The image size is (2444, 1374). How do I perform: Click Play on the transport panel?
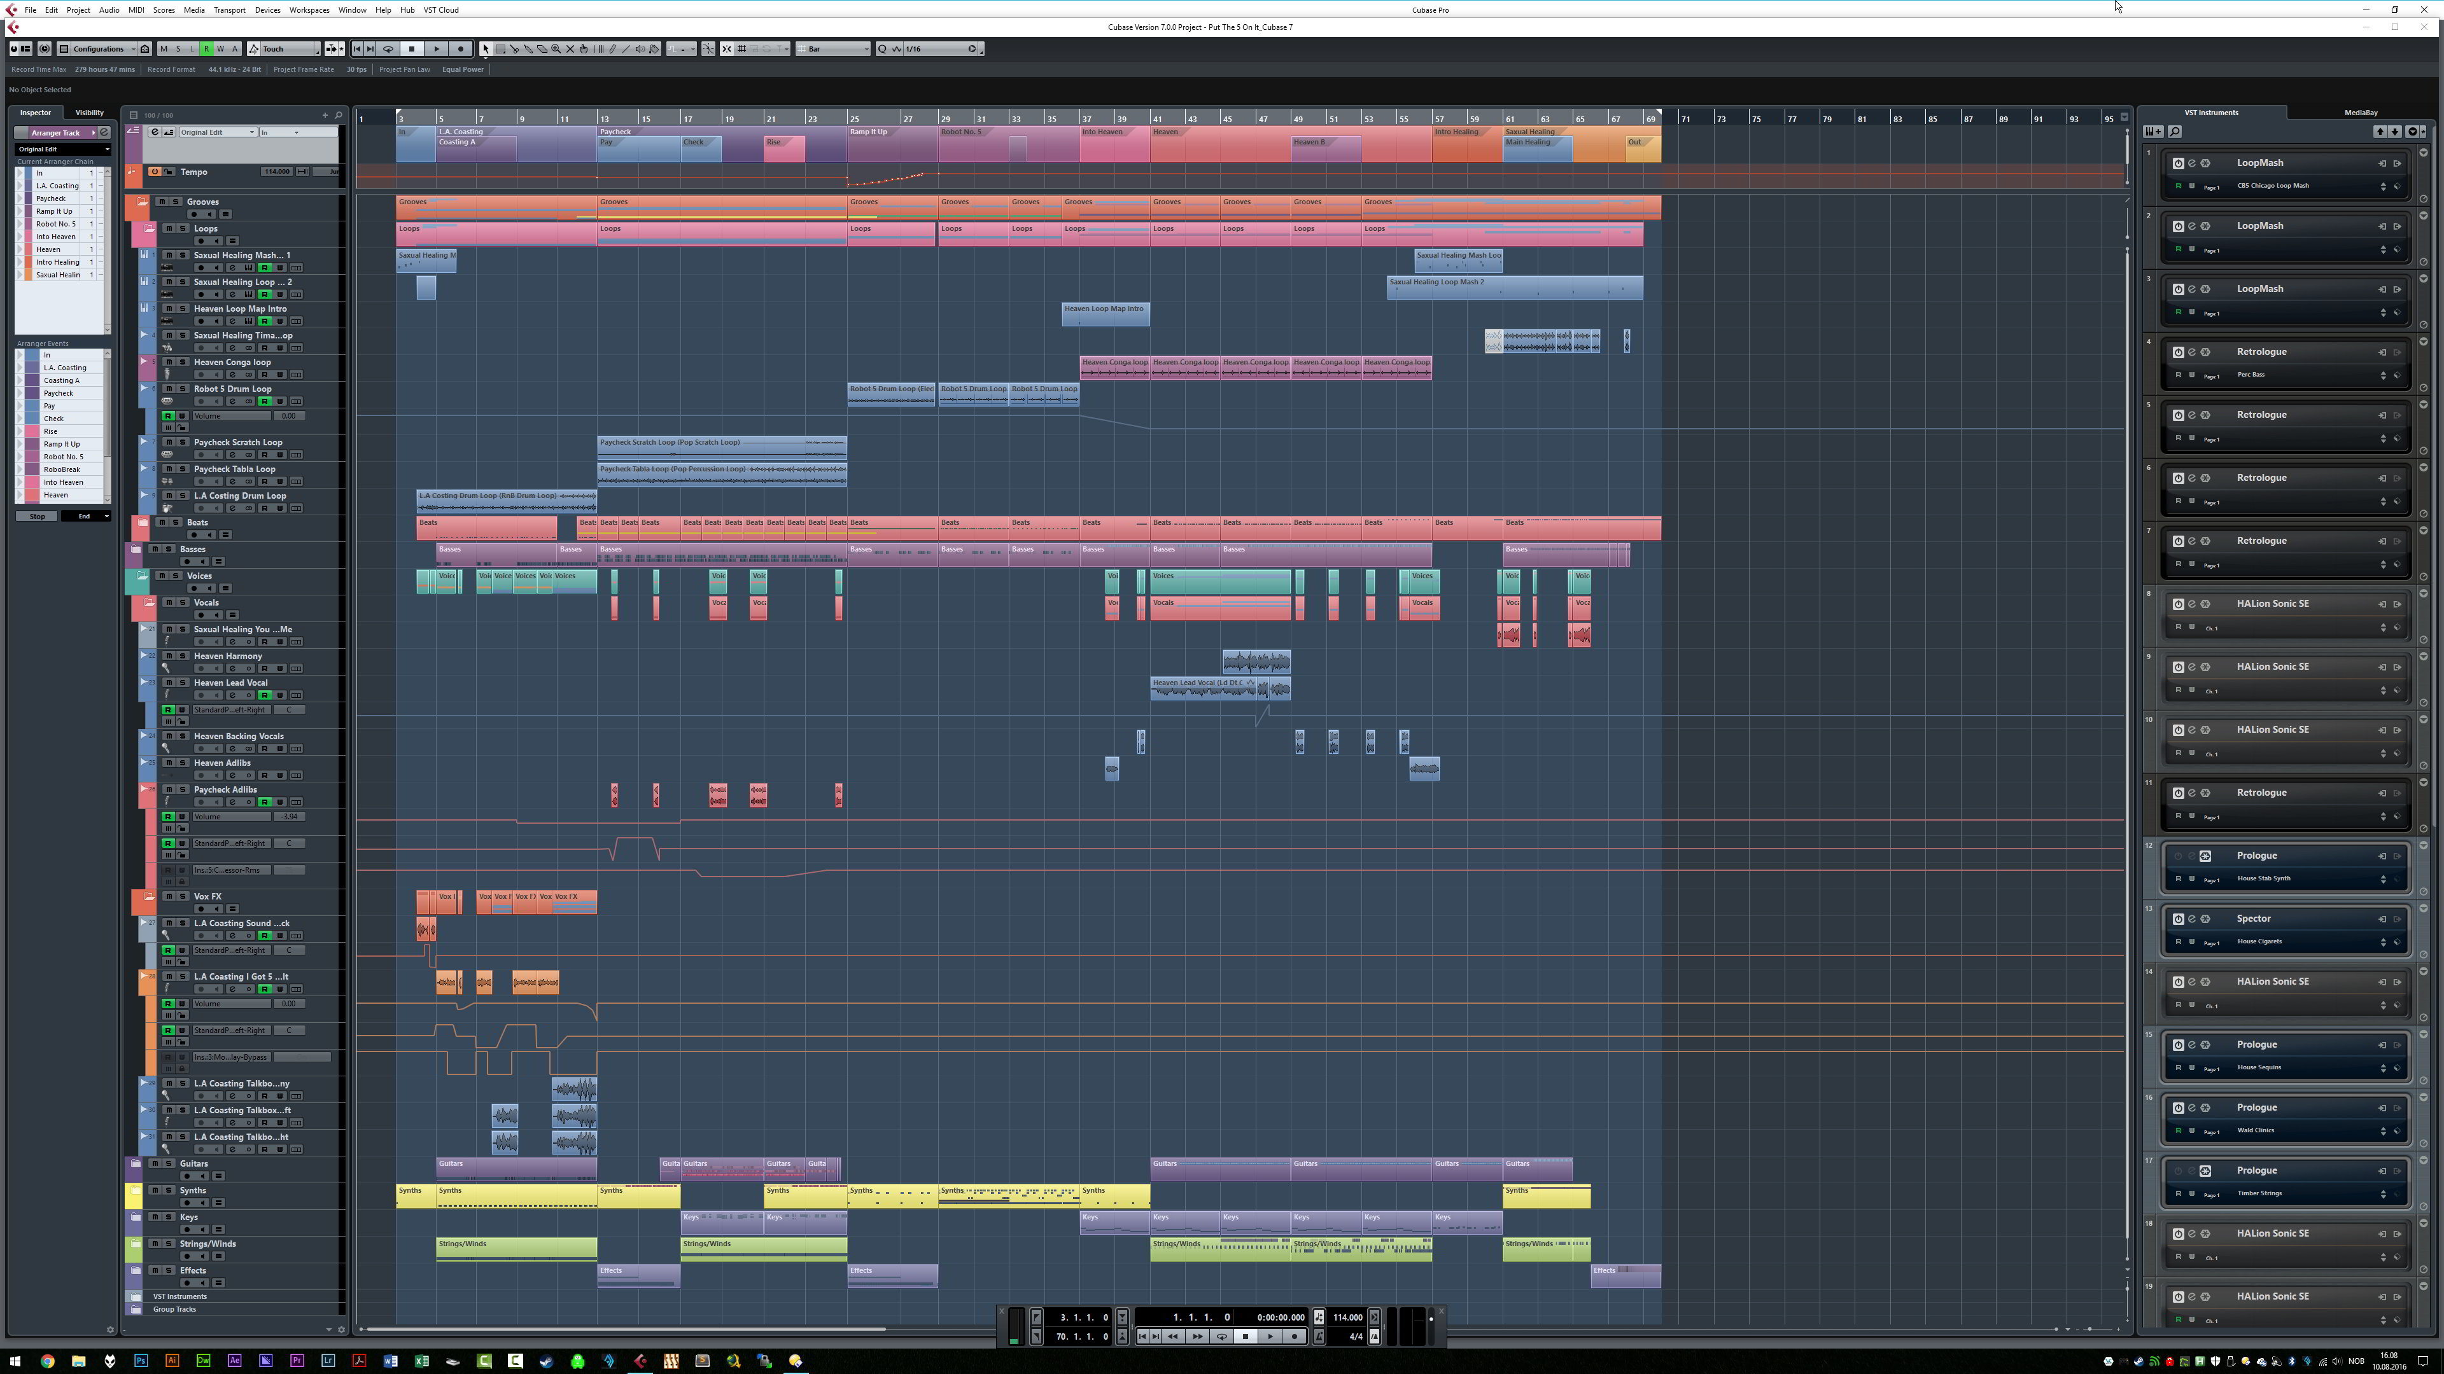1270,1336
